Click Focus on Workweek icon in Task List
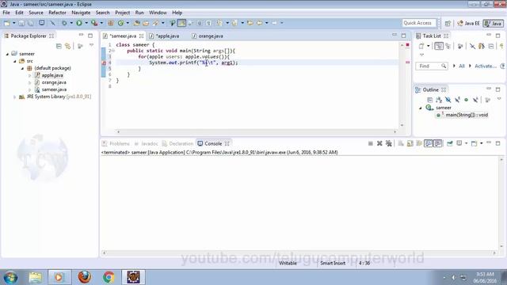Image resolution: width=507 pixels, height=285 pixels. tap(459, 46)
